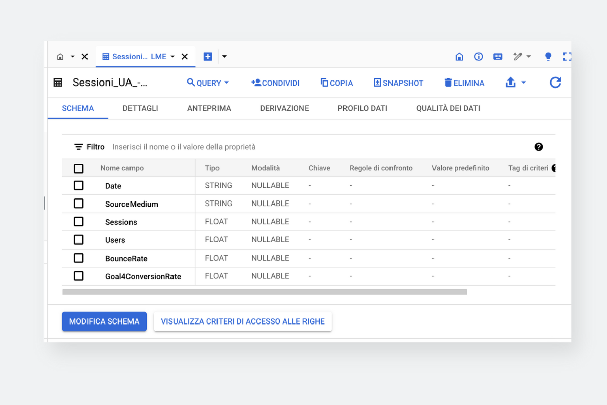The image size is (607, 405).
Task: Expand the magic wand dropdown arrow
Action: (x=529, y=57)
